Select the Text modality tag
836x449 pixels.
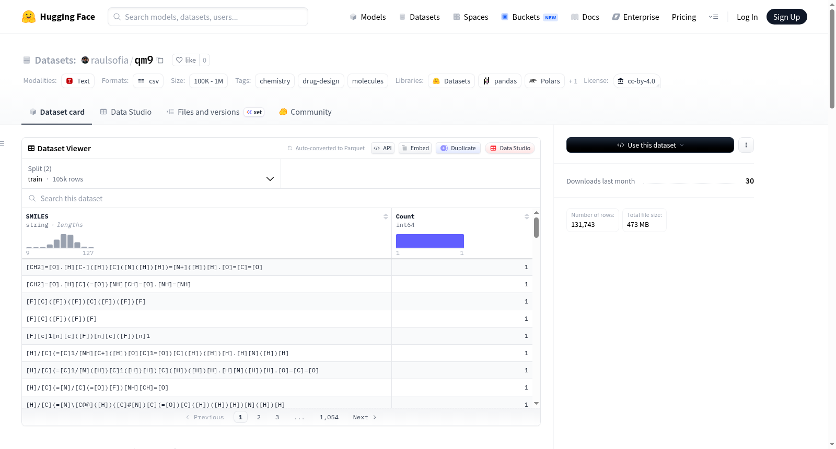tap(78, 81)
